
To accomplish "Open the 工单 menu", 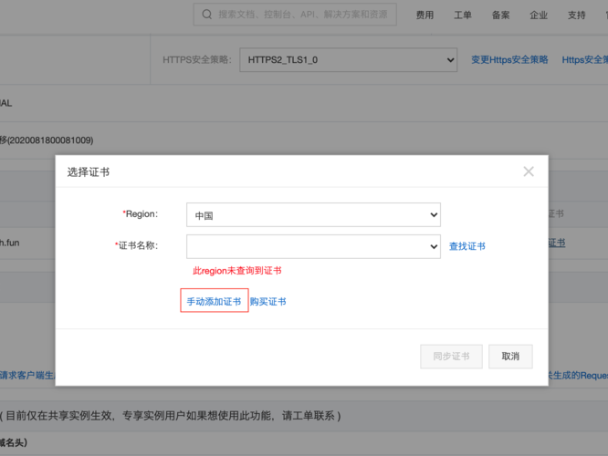I will tap(463, 16).
